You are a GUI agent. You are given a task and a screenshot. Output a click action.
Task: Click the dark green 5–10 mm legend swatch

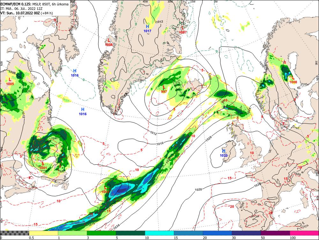coord(130,233)
